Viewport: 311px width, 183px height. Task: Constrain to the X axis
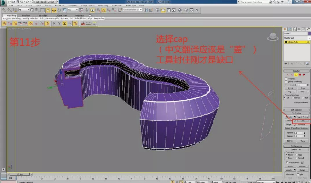pyautogui.click(x=54, y=23)
